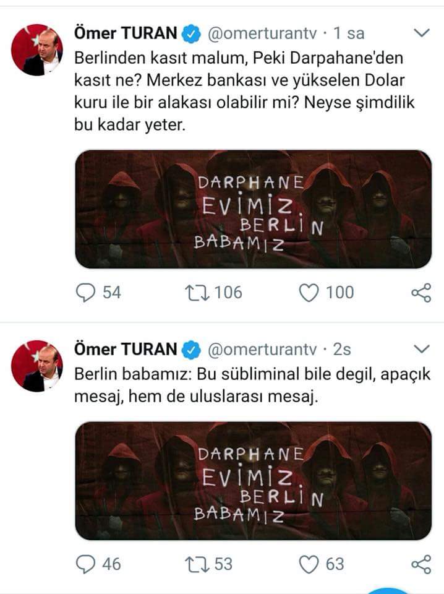Screen dimensions: 444x594
Task: Retweet the tweet with 53 retweets
Action: click(199, 564)
